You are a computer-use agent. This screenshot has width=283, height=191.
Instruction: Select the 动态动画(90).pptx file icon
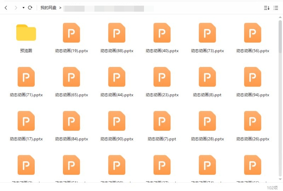(x=117, y=121)
